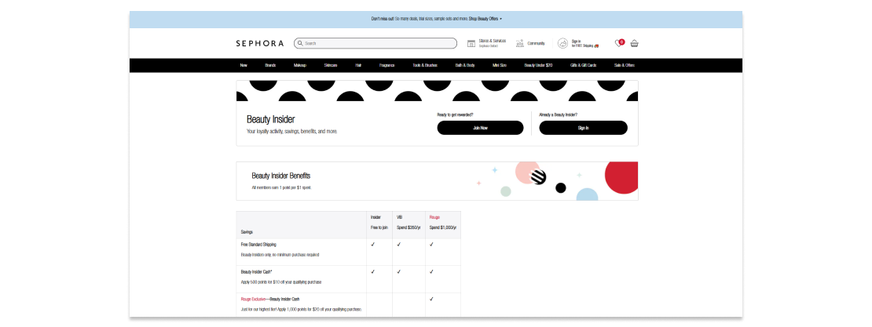
Task: Open the Brands menu
Action: (x=270, y=66)
